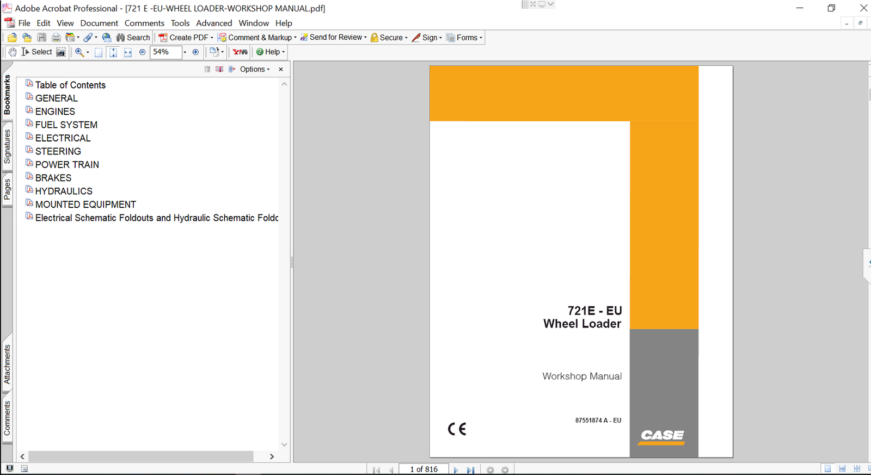Click the zoom out minus button
The image size is (871, 475).
click(143, 52)
